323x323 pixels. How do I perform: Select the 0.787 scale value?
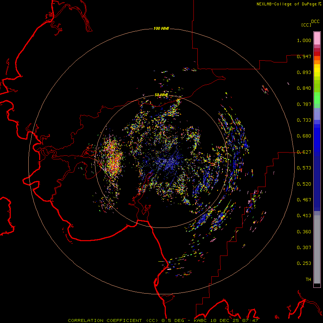pos(304,104)
